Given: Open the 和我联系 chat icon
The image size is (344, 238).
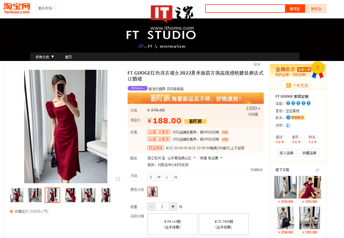Looking at the screenshot, I should (x=296, y=117).
